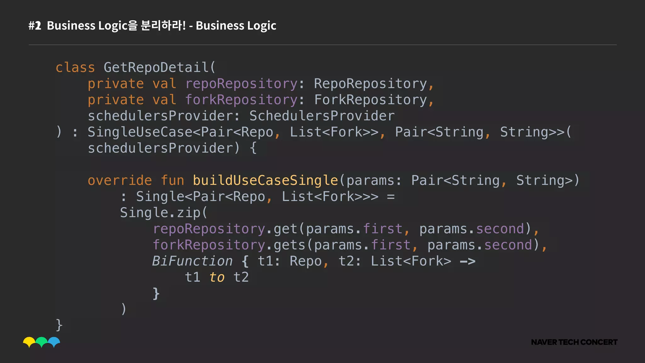Click the 'SchedulersProvider' type name
This screenshot has width=645, height=363.
(322, 116)
